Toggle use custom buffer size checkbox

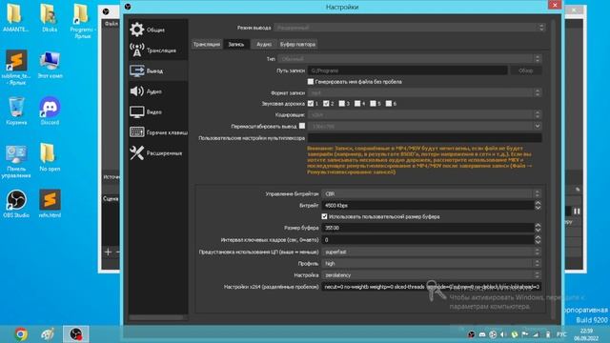click(x=324, y=216)
